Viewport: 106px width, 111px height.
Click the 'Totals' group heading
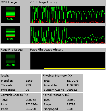[x=5, y=76]
